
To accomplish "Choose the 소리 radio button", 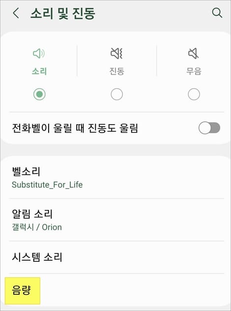I will click(x=39, y=94).
